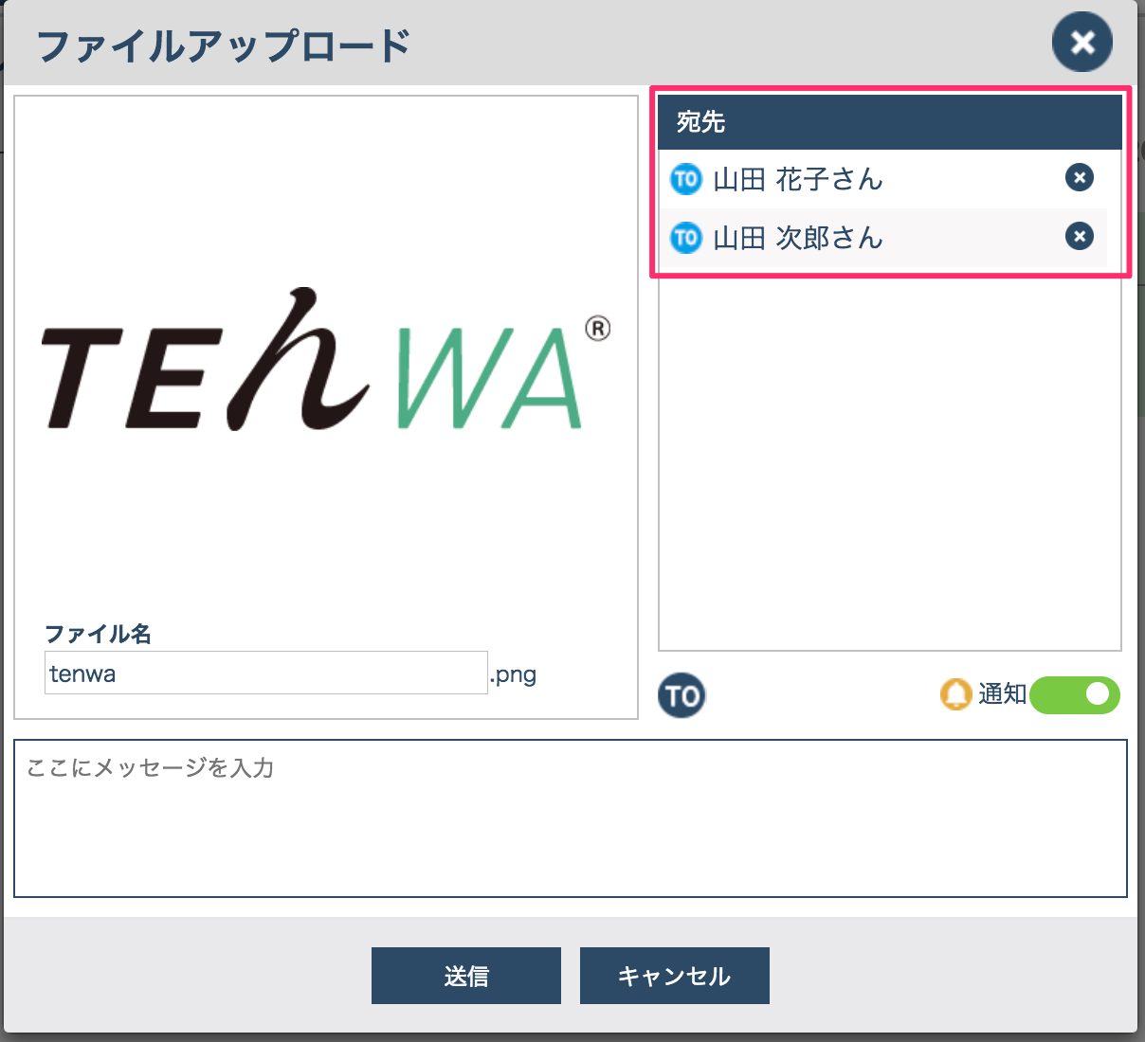Click the notification bell icon
This screenshot has height=1042, width=1145.
coord(955,695)
